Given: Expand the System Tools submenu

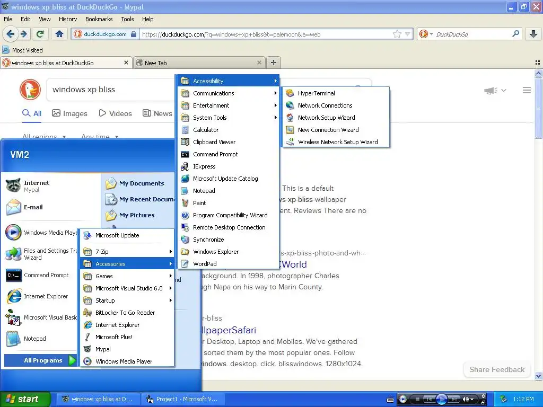Looking at the screenshot, I should (x=229, y=118).
